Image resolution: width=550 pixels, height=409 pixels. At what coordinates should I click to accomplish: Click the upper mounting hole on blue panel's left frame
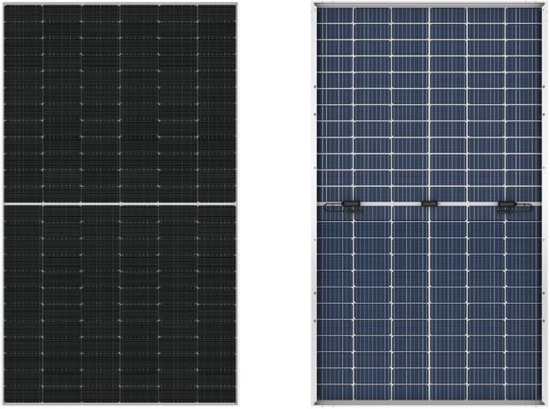point(315,87)
